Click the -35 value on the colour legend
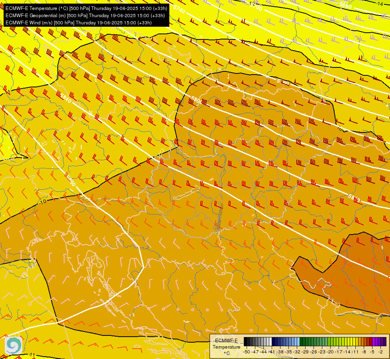Viewport: 390px width, 359px height. [288, 352]
